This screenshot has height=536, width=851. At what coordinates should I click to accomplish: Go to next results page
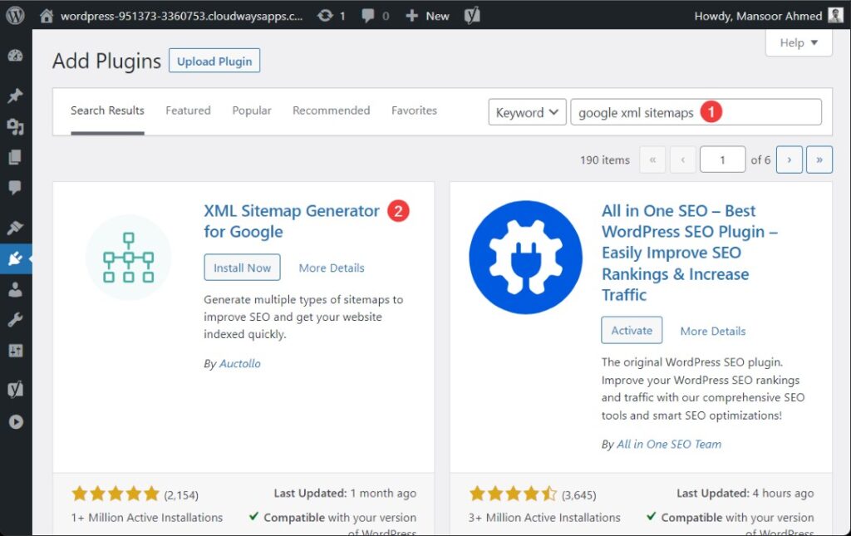790,160
